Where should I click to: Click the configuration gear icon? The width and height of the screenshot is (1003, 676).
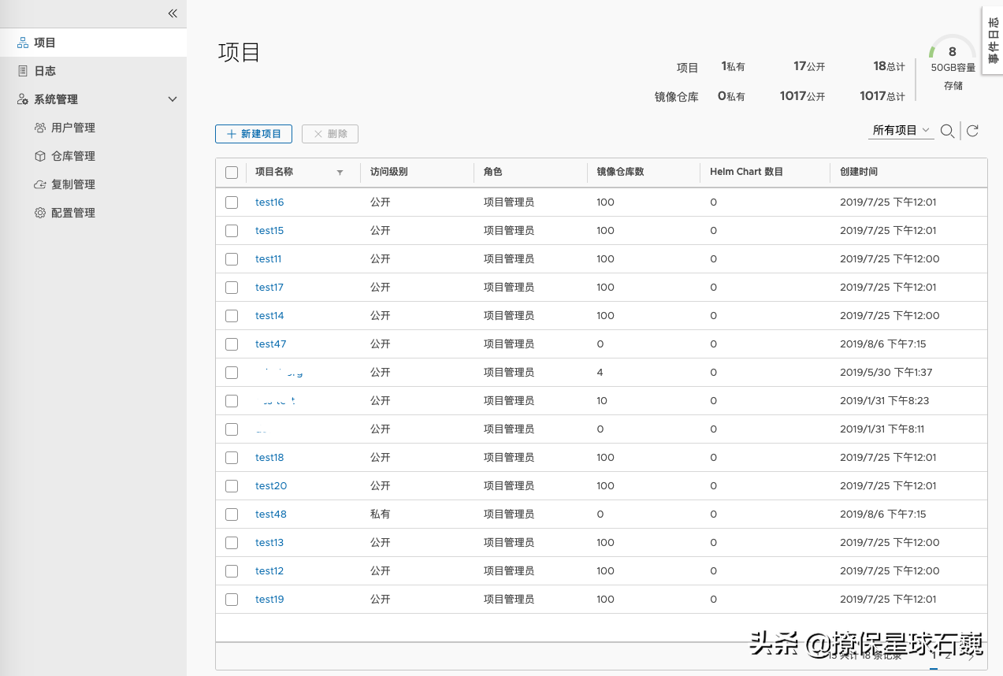pyautogui.click(x=40, y=213)
